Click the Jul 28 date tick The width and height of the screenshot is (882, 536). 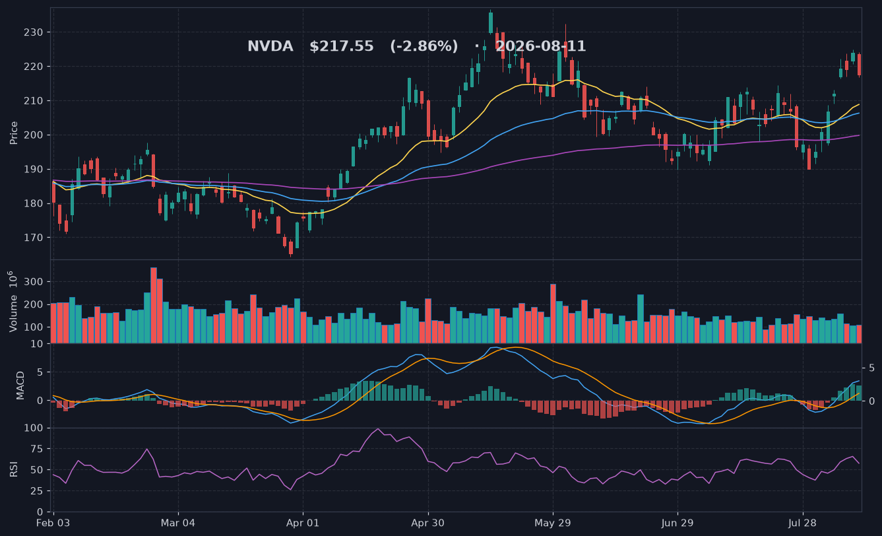[x=802, y=523]
